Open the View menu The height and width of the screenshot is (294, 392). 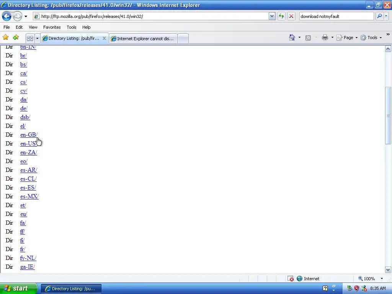pyautogui.click(x=33, y=27)
